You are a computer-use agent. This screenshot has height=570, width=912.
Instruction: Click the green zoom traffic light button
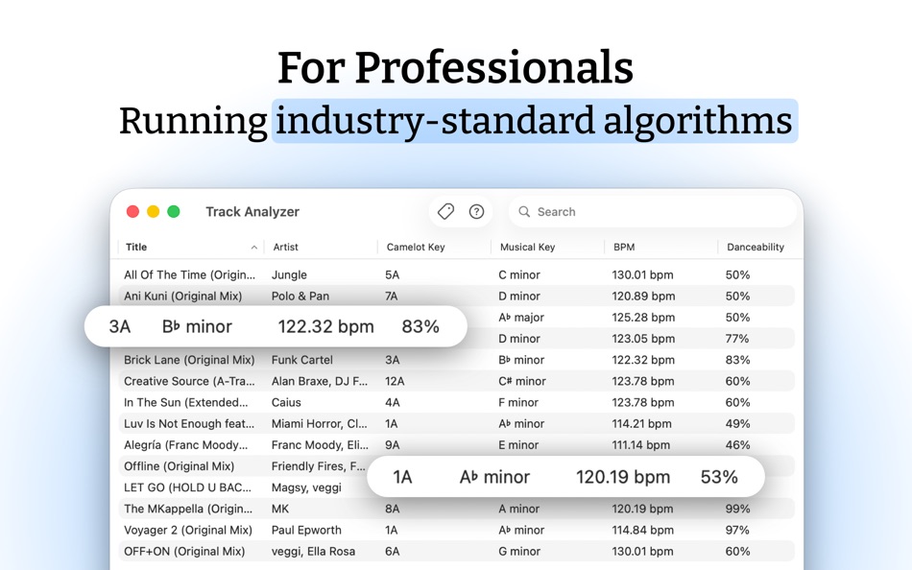174,211
